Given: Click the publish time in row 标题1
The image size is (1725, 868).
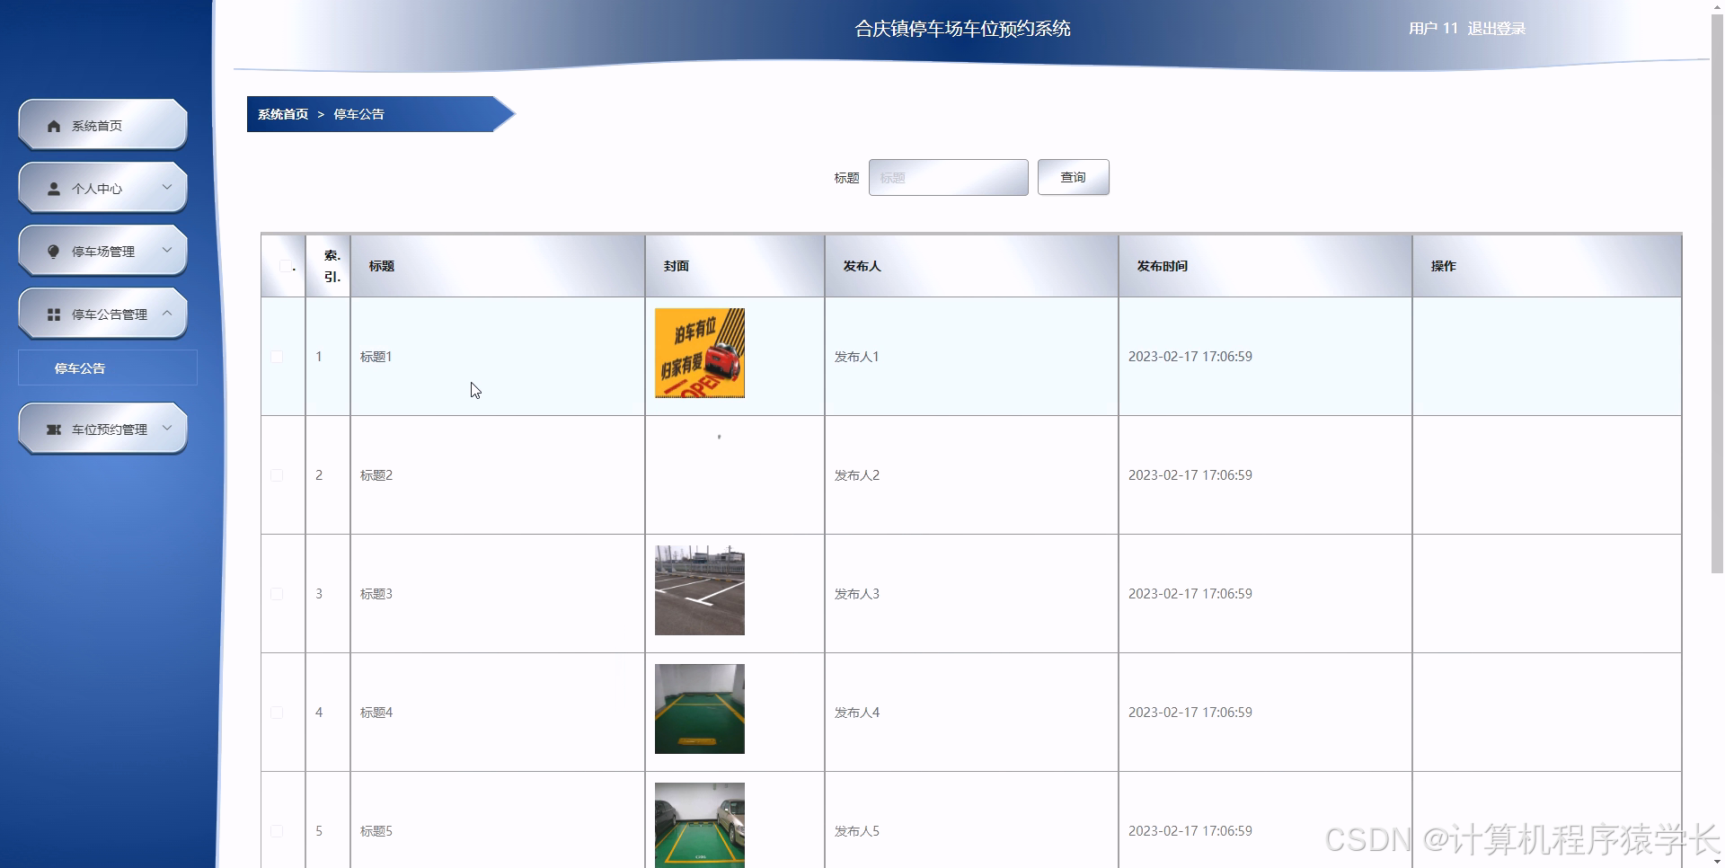Looking at the screenshot, I should pyautogui.click(x=1190, y=357).
